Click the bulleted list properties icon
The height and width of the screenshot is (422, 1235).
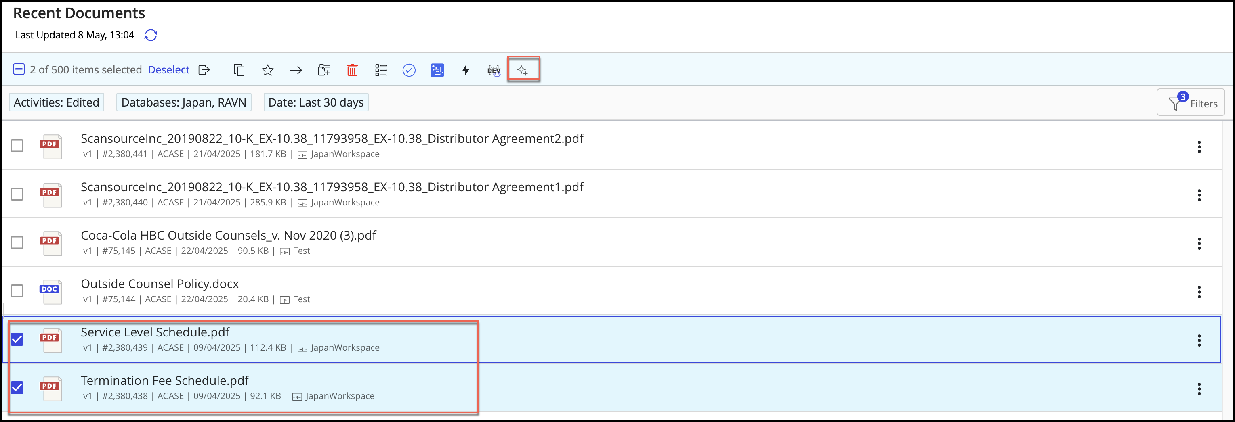pos(381,71)
